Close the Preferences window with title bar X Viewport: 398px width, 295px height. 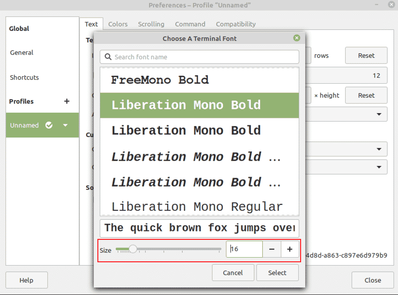click(x=391, y=5)
